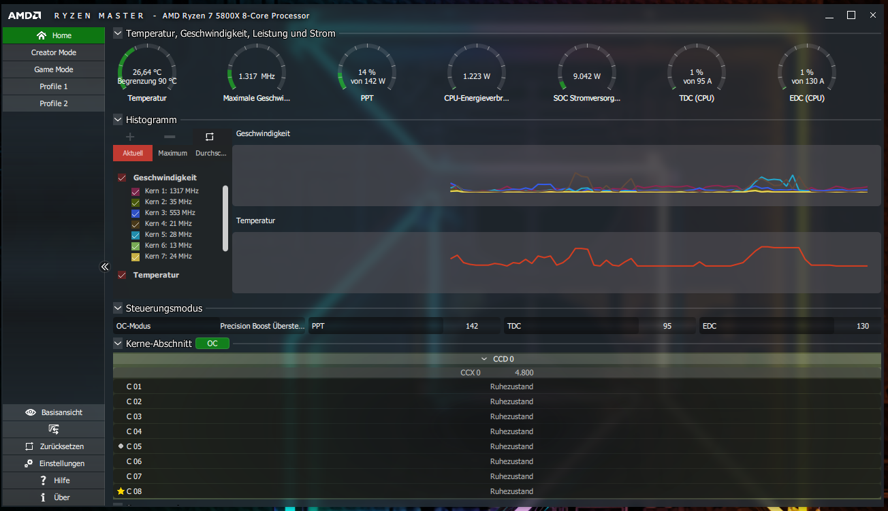Collapse sidebar with double-chevron arrow
Viewport: 888px width, 511px height.
[105, 267]
